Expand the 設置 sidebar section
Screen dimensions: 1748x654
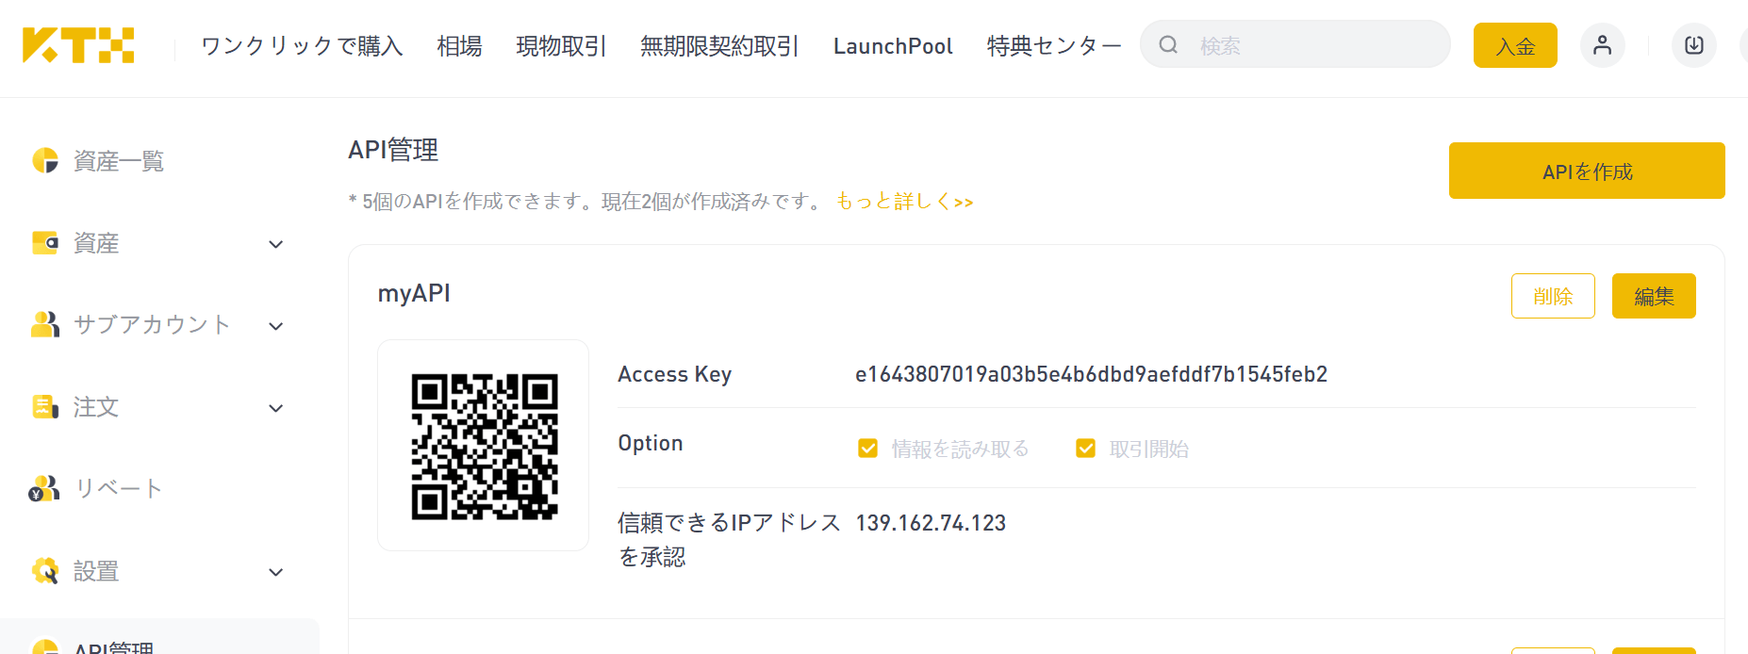(x=276, y=572)
